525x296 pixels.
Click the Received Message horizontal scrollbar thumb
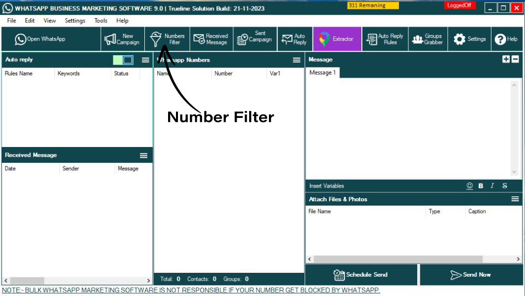(x=27, y=280)
